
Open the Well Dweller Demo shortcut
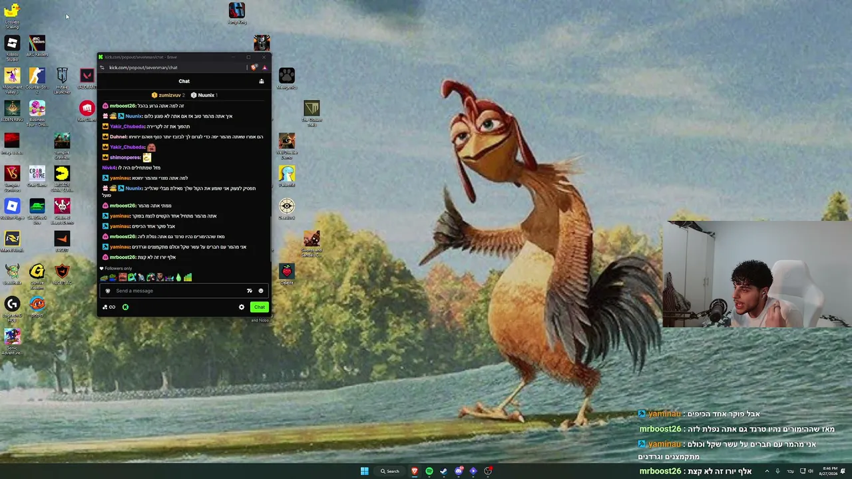[287, 145]
